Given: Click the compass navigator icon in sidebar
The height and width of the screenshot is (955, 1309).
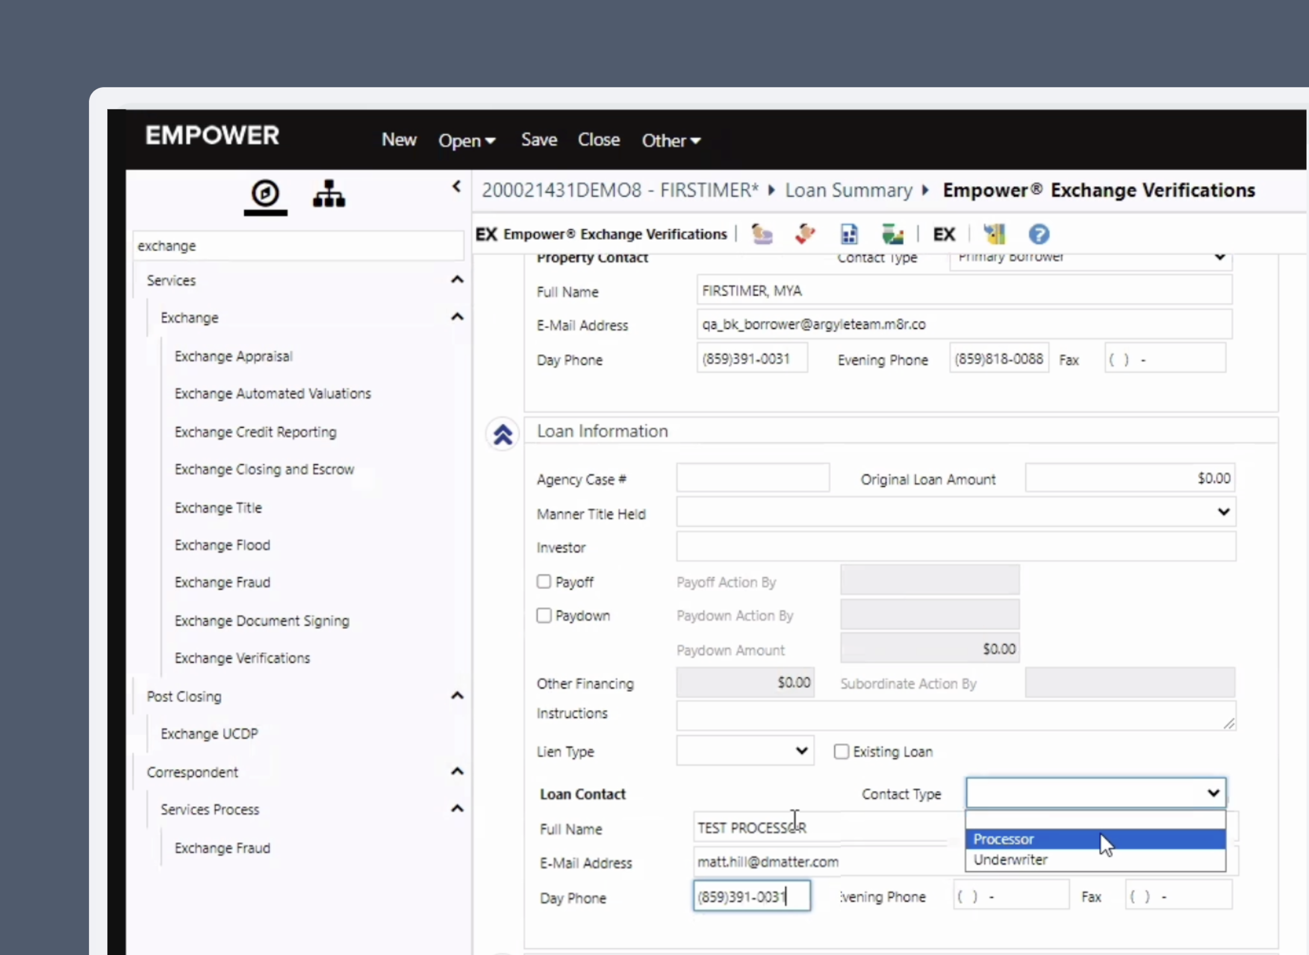Looking at the screenshot, I should (266, 194).
